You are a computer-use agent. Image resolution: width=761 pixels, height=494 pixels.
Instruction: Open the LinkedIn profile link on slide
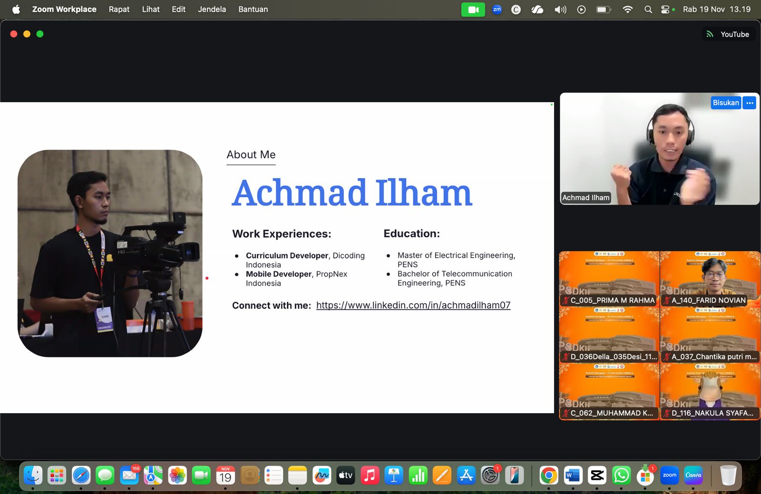click(x=413, y=305)
